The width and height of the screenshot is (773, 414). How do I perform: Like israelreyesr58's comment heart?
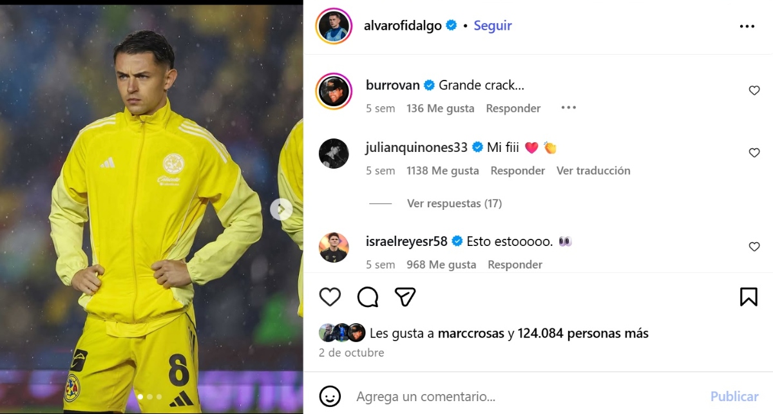click(754, 247)
